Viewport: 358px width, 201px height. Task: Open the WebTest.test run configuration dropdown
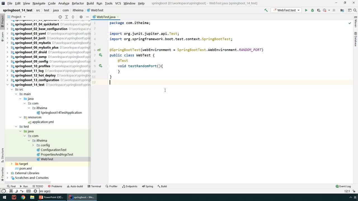coord(286,10)
